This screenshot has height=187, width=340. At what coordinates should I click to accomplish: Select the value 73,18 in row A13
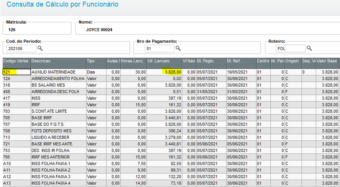point(176,183)
